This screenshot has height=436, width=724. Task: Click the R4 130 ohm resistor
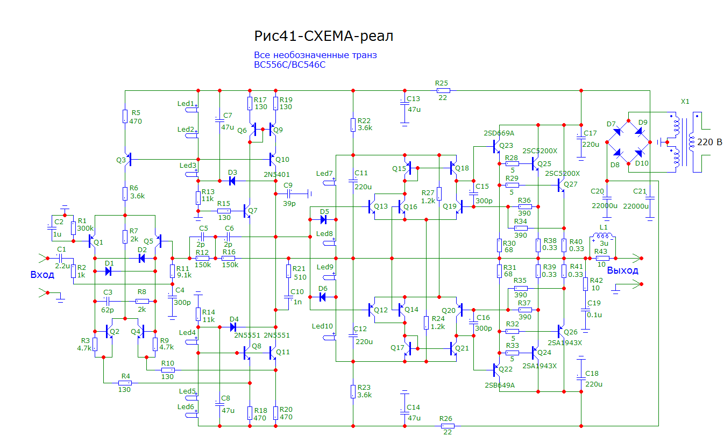click(x=124, y=383)
